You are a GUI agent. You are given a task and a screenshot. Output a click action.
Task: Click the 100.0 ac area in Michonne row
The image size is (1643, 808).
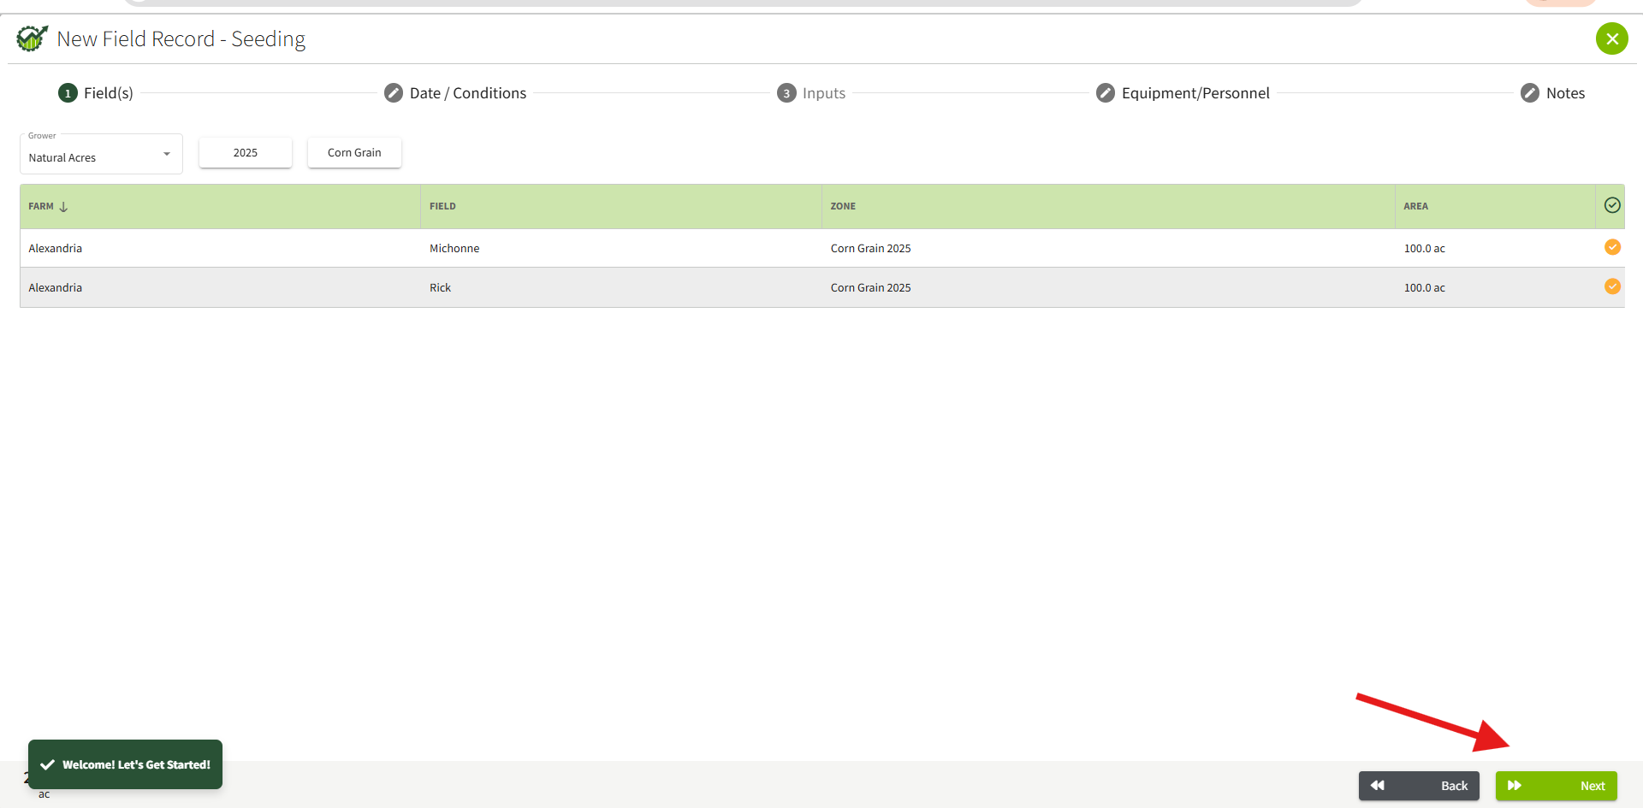click(x=1424, y=249)
